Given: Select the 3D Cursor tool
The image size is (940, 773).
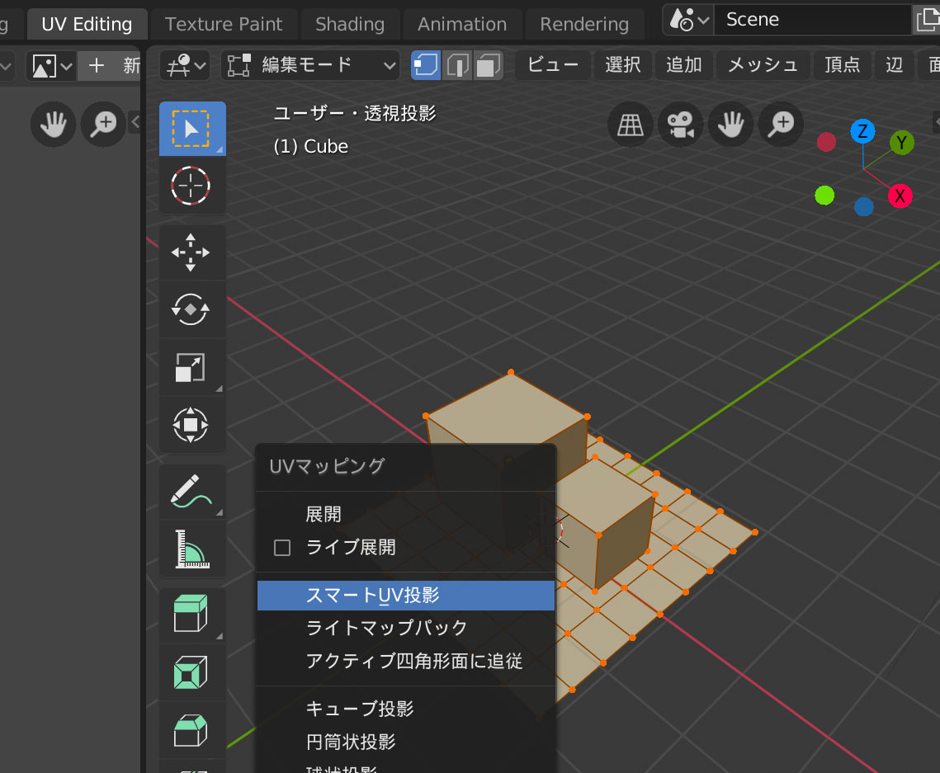Looking at the screenshot, I should tap(191, 185).
